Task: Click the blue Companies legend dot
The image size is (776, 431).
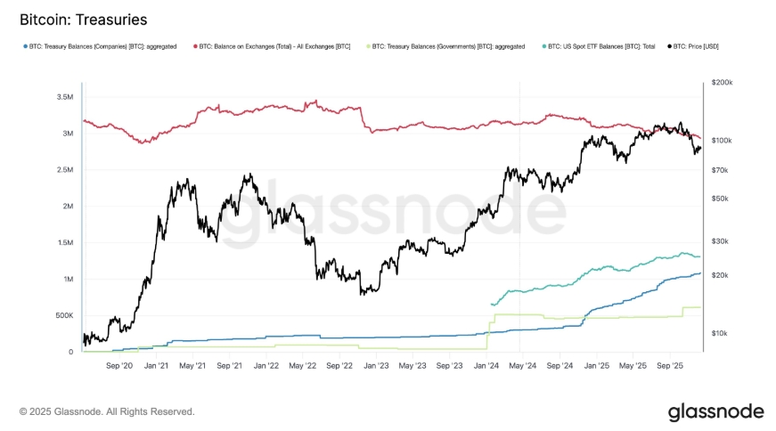Action: pos(25,46)
